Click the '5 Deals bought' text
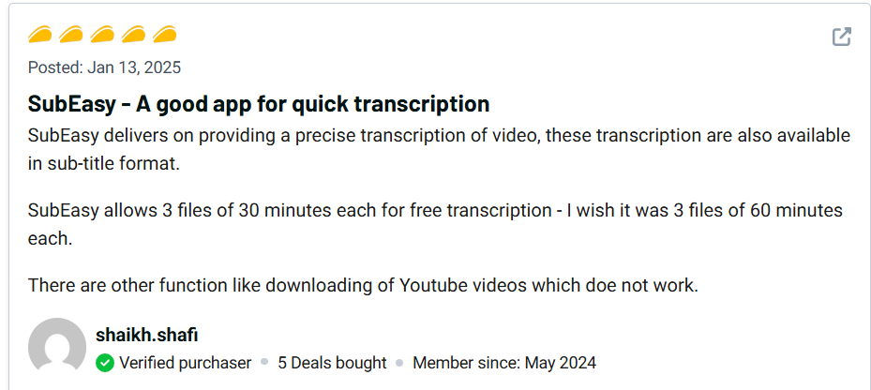This screenshot has height=390, width=871. pos(332,363)
